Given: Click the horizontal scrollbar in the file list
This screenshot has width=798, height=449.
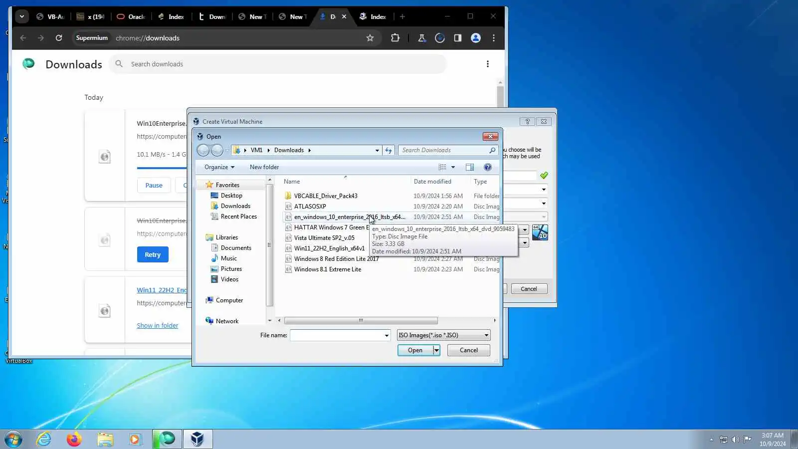Looking at the screenshot, I should pyautogui.click(x=361, y=321).
